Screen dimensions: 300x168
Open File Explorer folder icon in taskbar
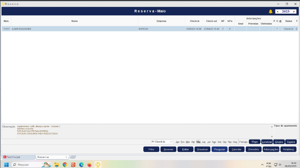[56, 164]
